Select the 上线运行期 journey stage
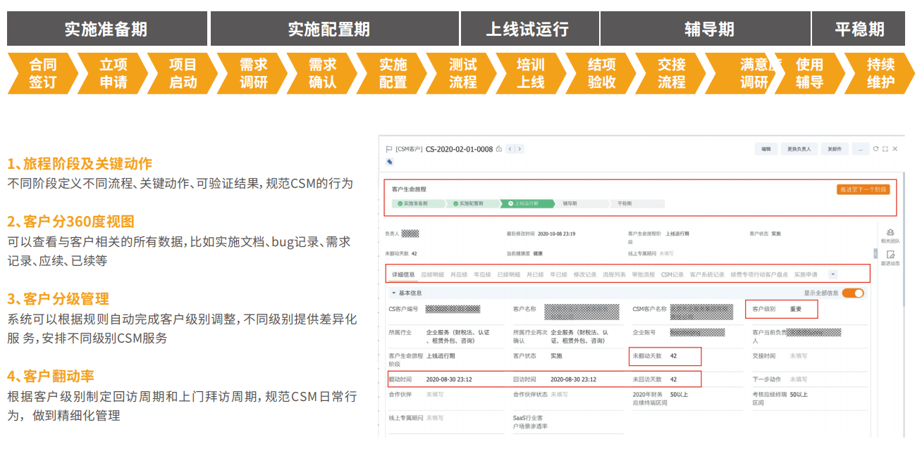The height and width of the screenshot is (458, 922). (527, 203)
